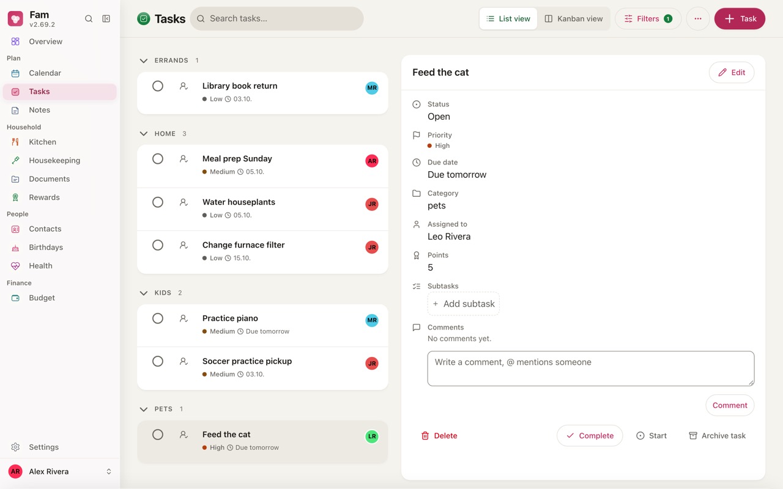
Task: Open the Filters dropdown
Action: [x=648, y=19]
